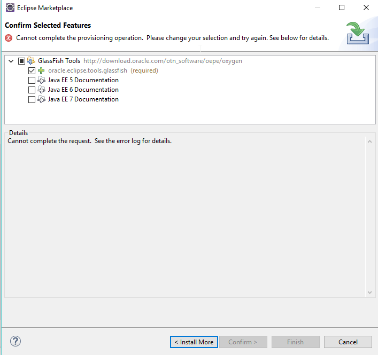Select the oracle.eclipse.tools.glassfish row text
378x355 pixels.
(x=88, y=70)
